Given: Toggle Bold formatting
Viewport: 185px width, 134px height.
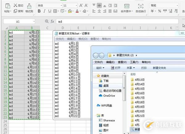Looking at the screenshot, I should 39,11.
